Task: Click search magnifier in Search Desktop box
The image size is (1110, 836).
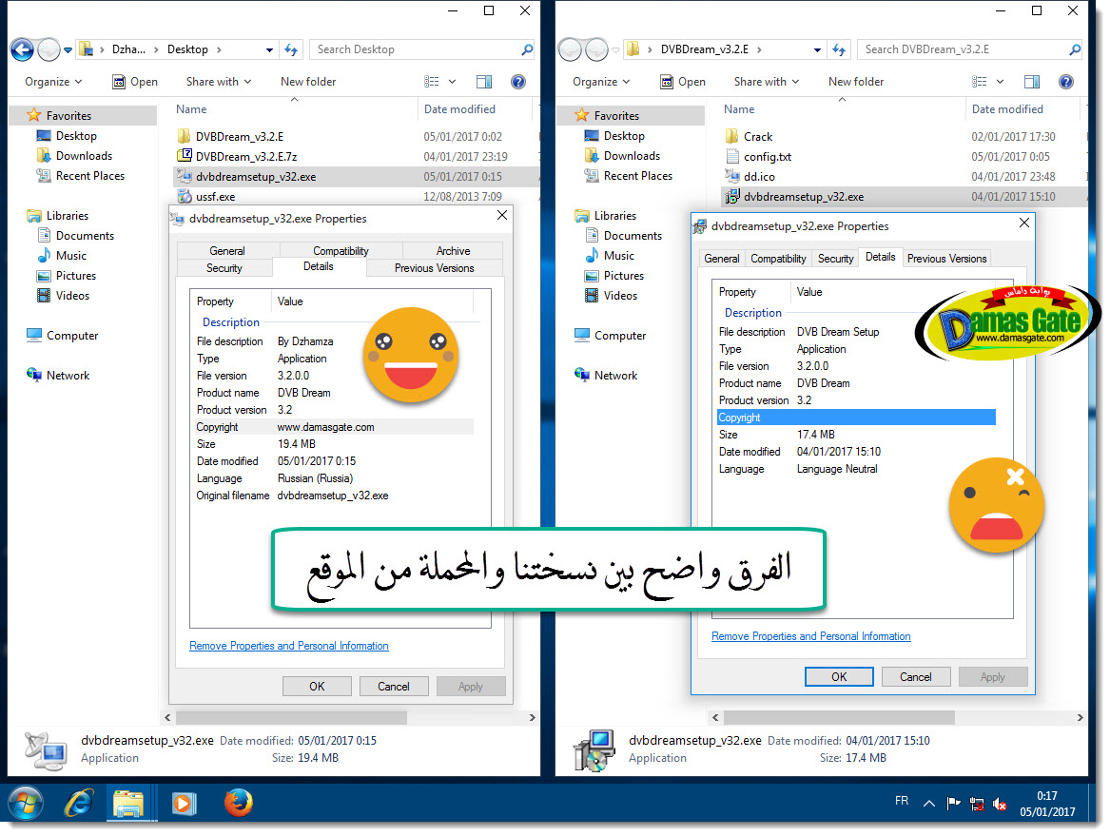Action: click(527, 49)
